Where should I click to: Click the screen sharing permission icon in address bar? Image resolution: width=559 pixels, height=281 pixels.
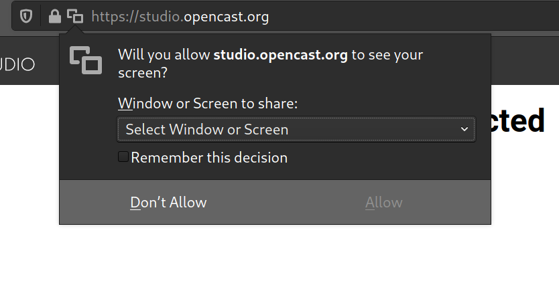(x=75, y=16)
